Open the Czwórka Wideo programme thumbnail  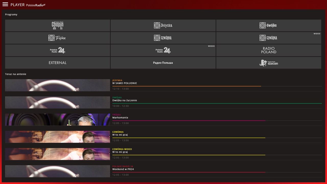pyautogui.click(x=57, y=154)
